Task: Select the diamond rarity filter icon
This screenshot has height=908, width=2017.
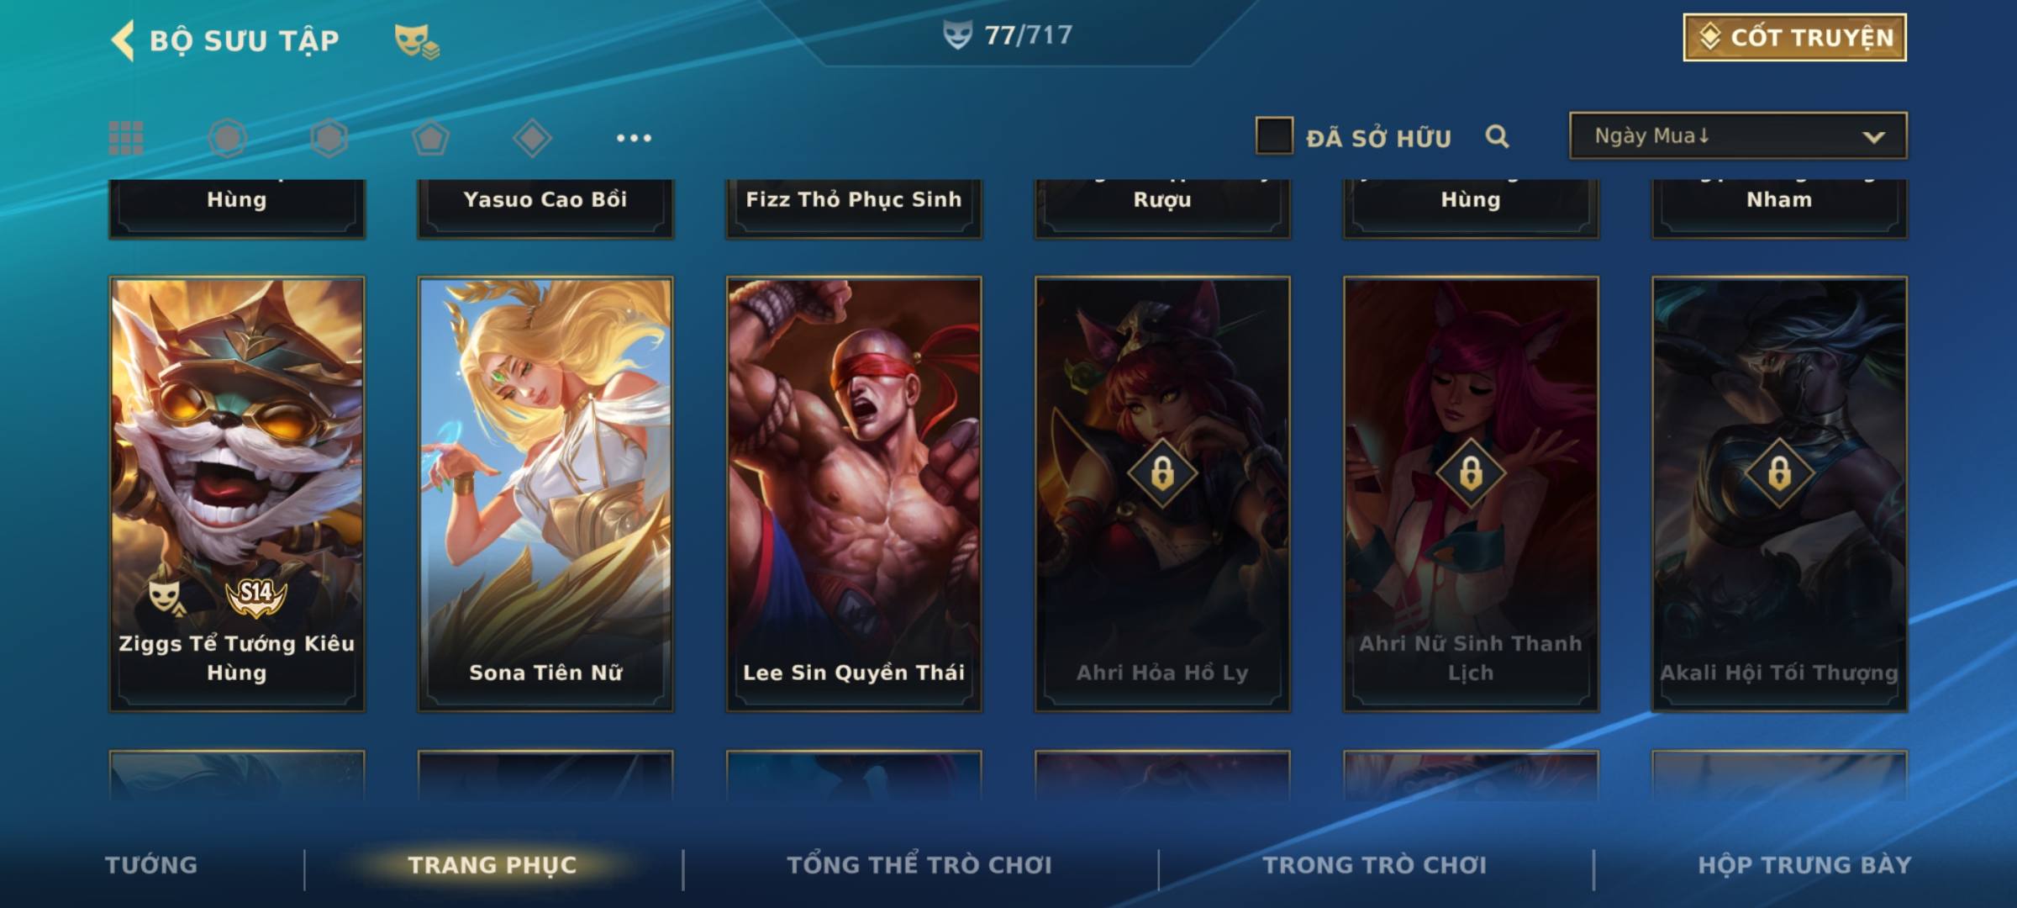Action: tap(532, 138)
